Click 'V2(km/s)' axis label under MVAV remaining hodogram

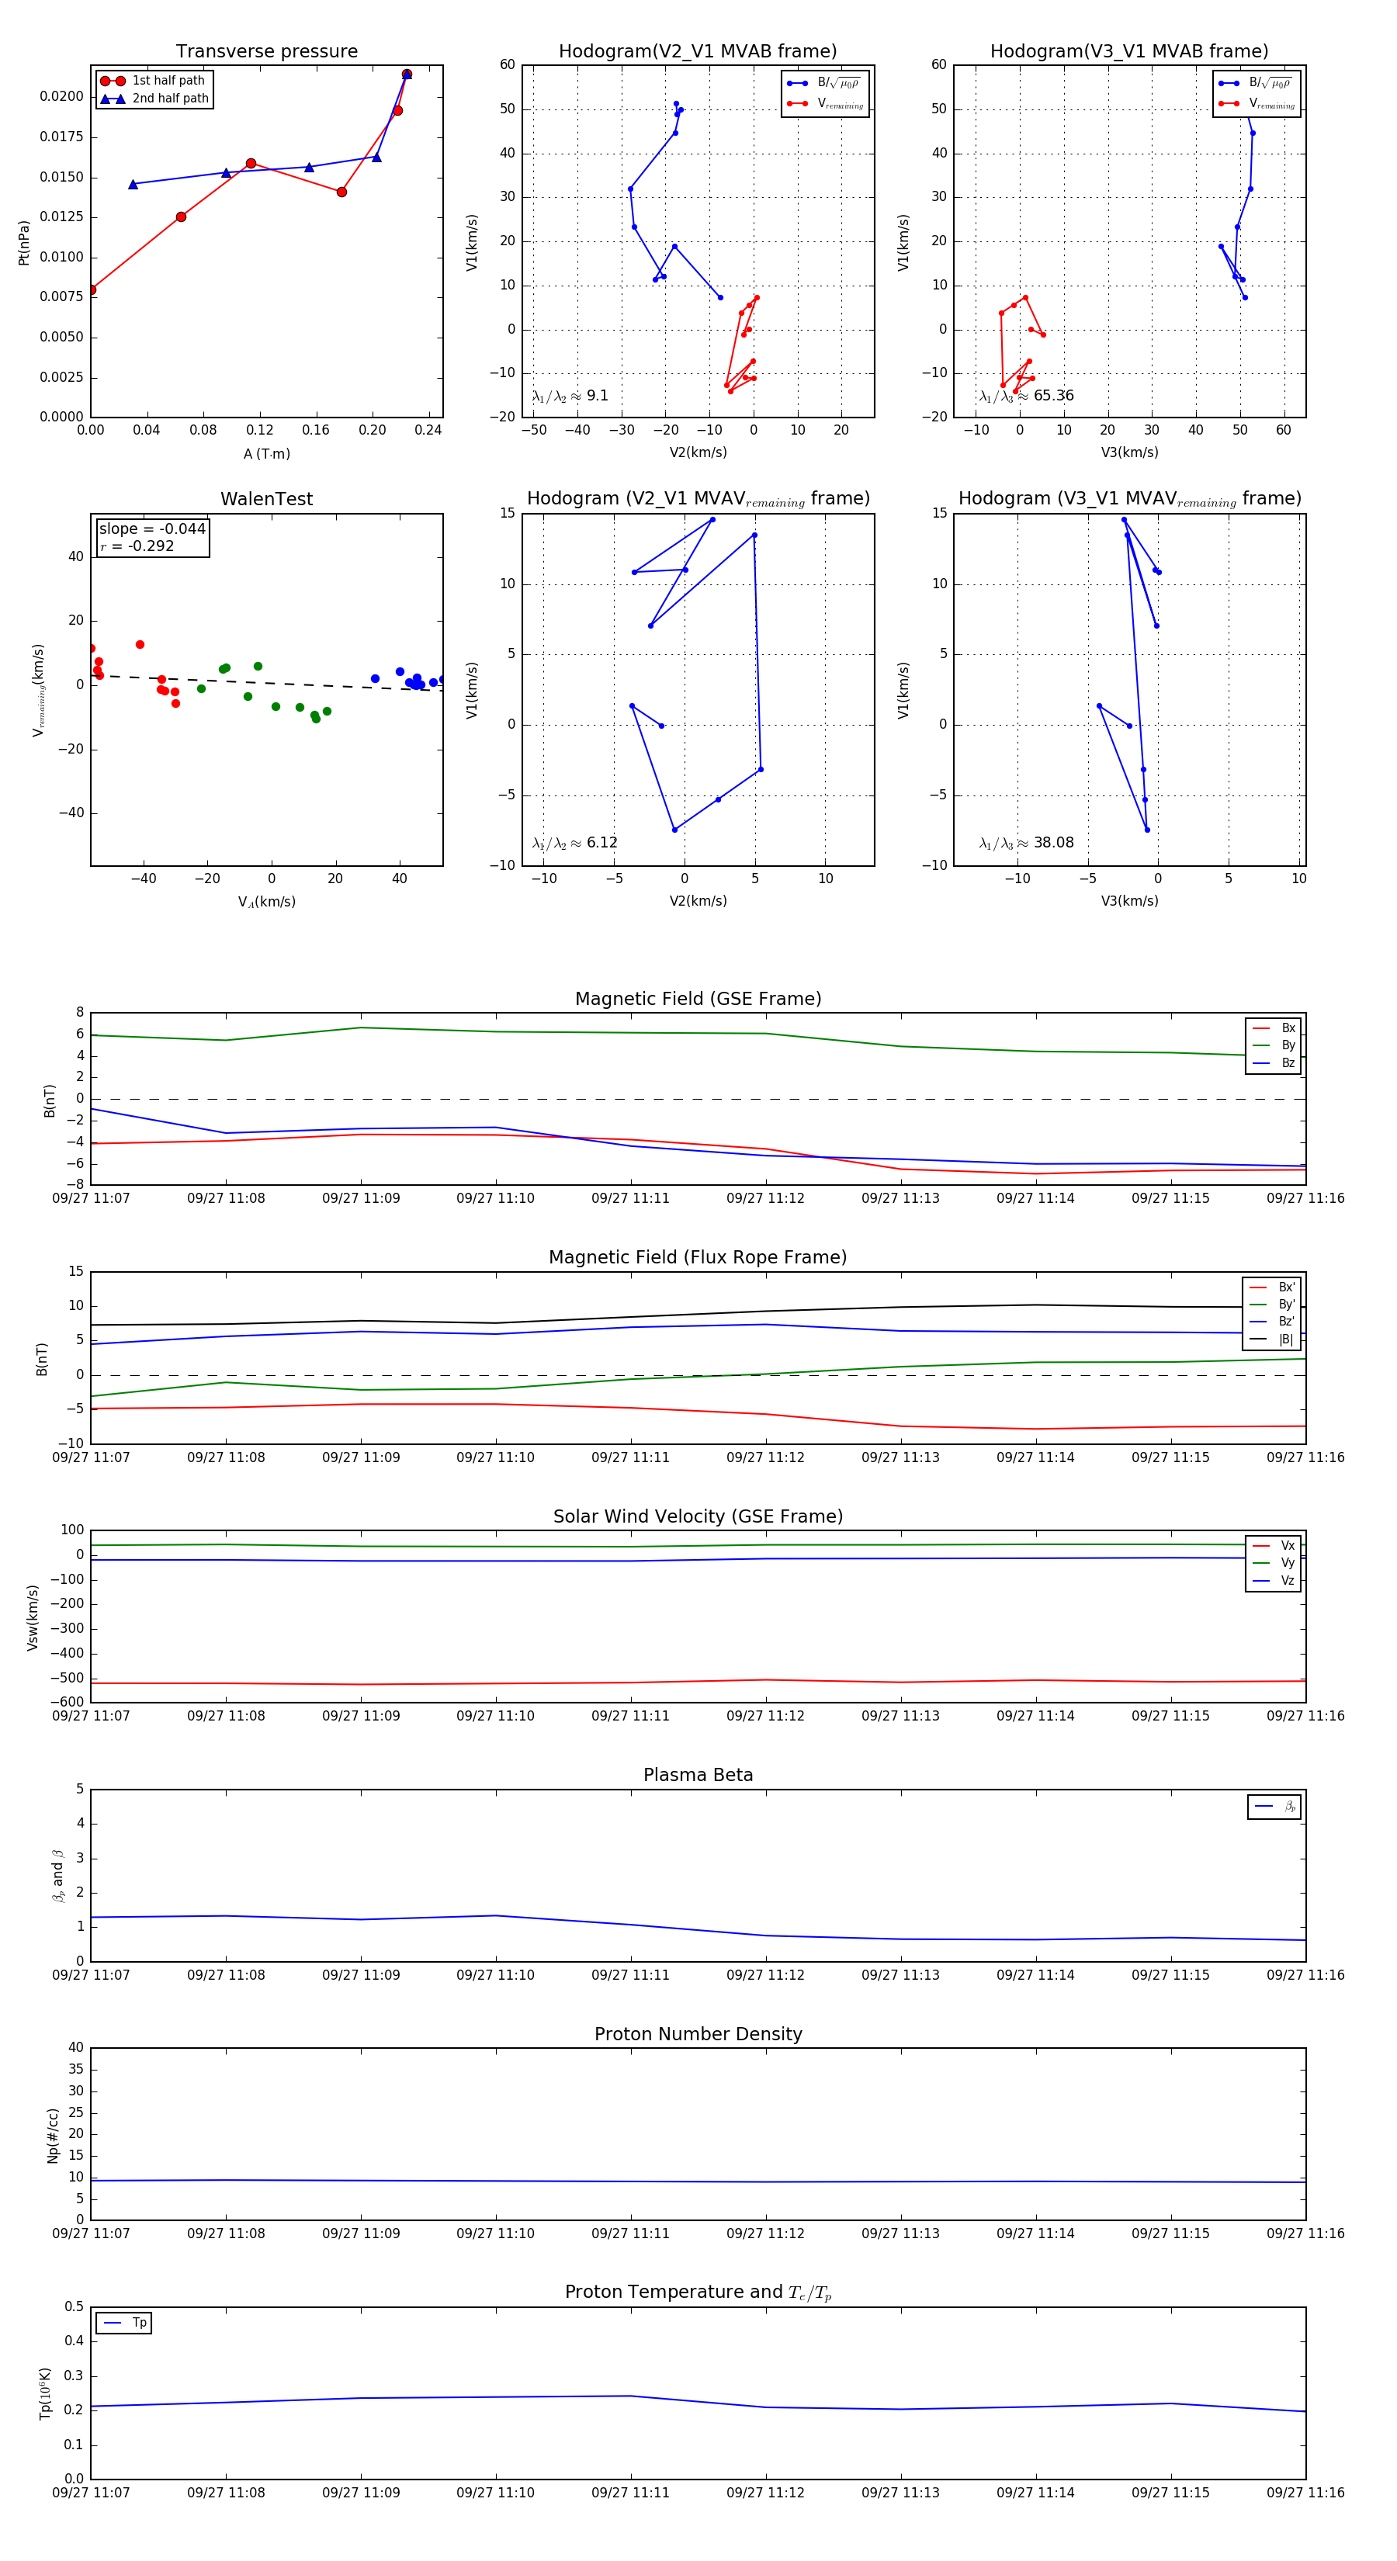click(x=698, y=902)
